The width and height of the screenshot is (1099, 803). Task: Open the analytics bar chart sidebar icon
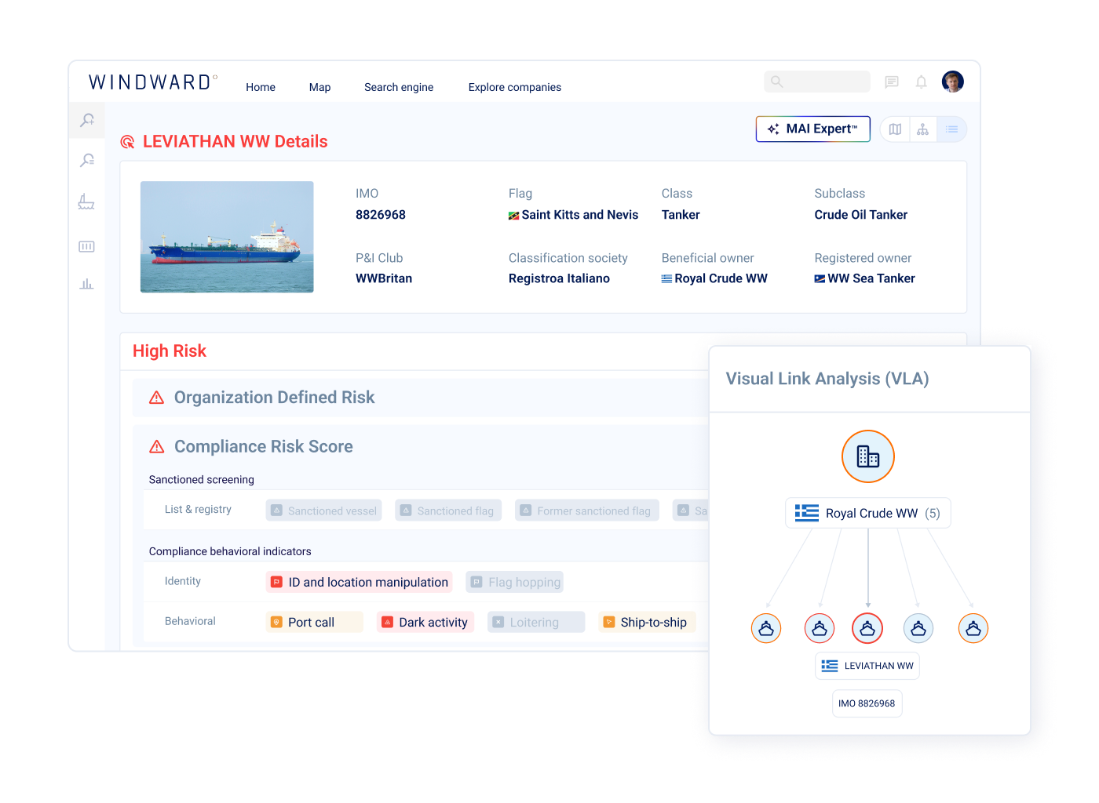[x=86, y=283]
